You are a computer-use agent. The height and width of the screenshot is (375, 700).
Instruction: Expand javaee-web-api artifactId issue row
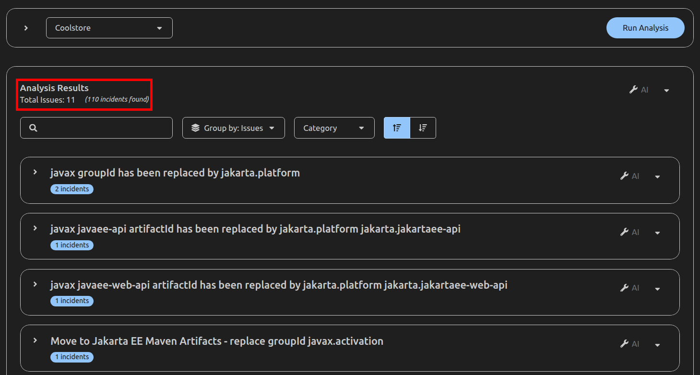(35, 284)
